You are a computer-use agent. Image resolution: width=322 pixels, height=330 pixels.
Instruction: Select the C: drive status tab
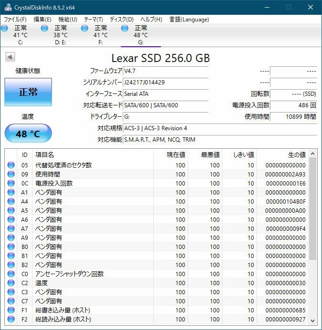(20, 35)
